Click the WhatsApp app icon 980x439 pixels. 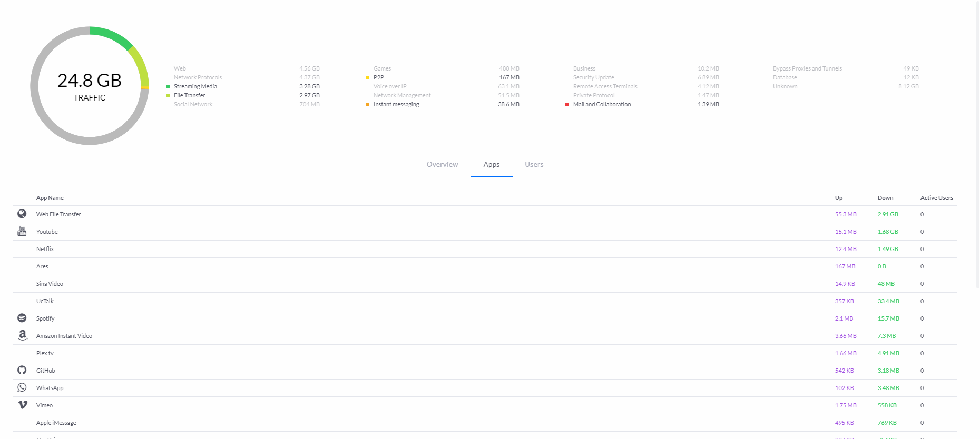(22, 387)
